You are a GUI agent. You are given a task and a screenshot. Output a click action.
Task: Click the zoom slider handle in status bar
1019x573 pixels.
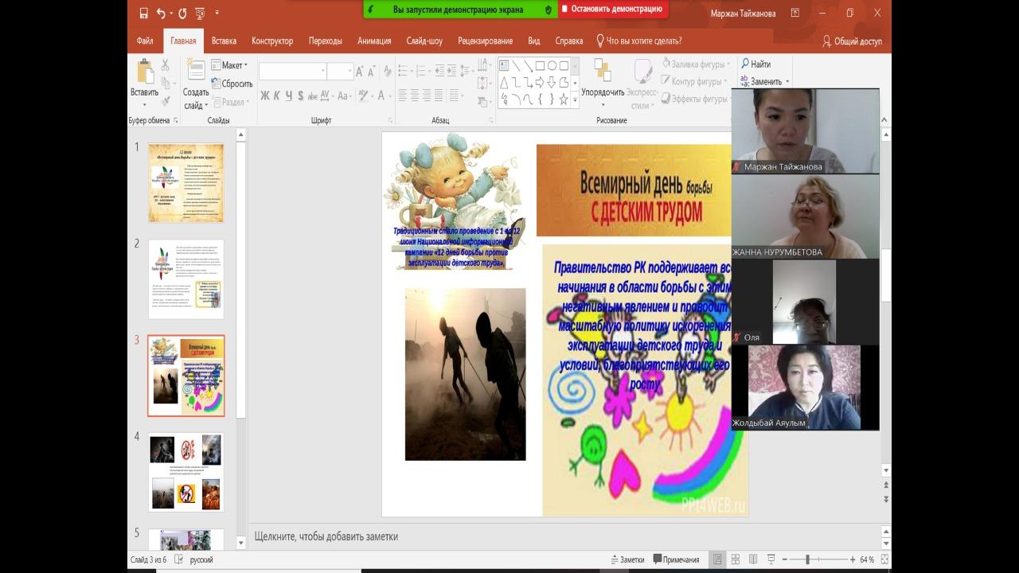pyautogui.click(x=807, y=559)
